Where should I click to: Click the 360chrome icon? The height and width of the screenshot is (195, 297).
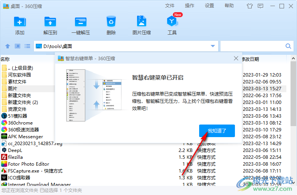[x=4, y=123]
